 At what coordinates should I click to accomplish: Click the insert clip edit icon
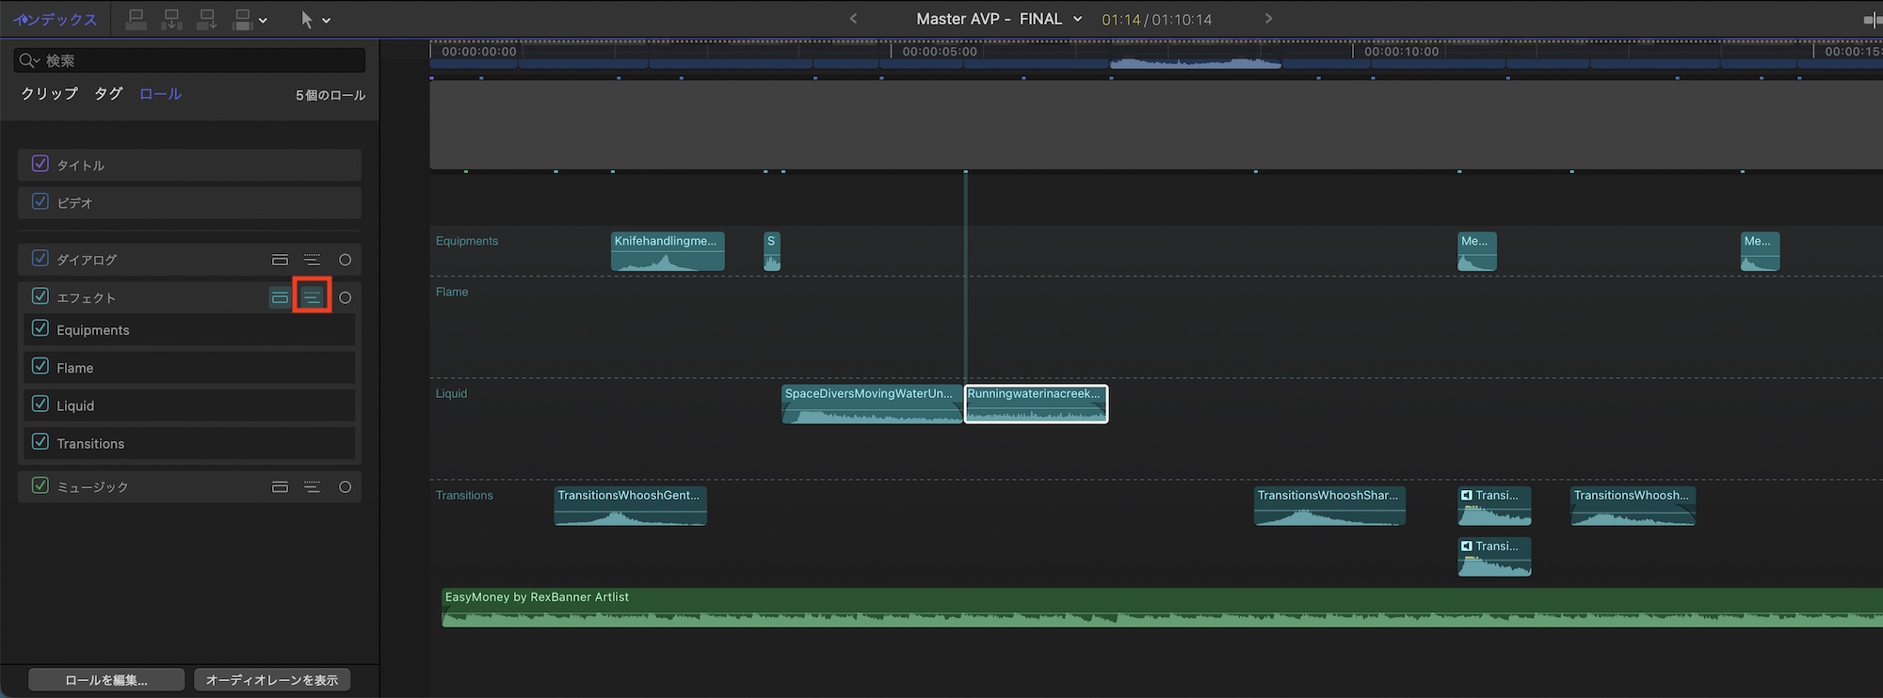pos(171,20)
